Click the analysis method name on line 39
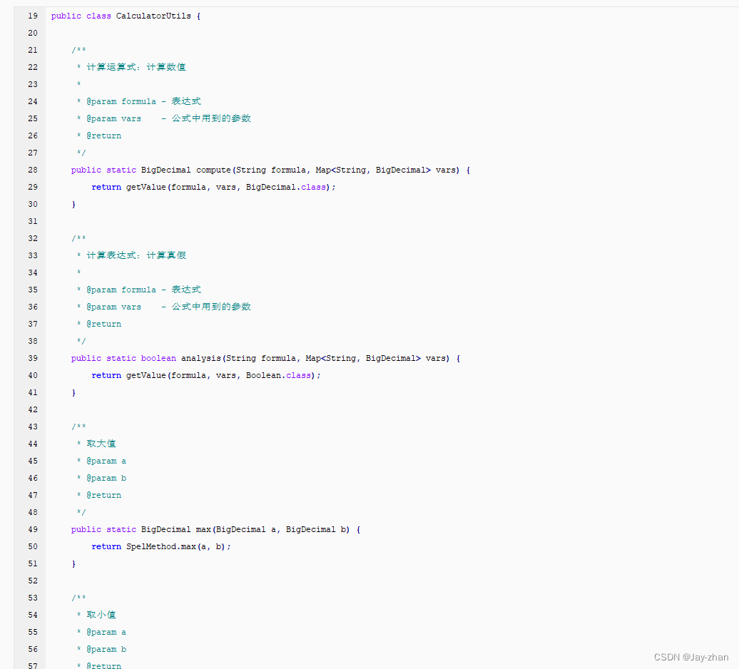This screenshot has width=739, height=669. coord(200,358)
